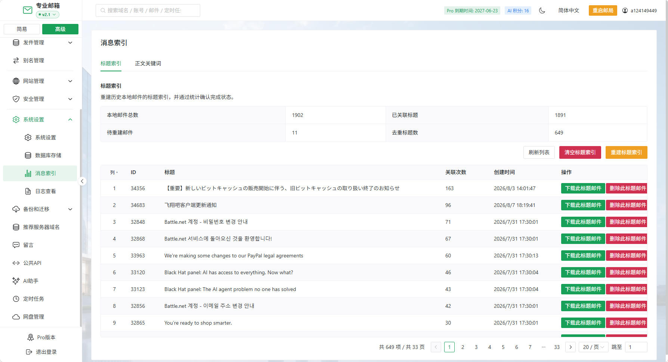Click the 数据库存储 database icon
The height and width of the screenshot is (362, 668).
pyautogui.click(x=28, y=155)
